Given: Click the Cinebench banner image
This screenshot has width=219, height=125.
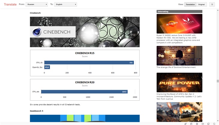Looking at the screenshot, I should click(x=85, y=32).
